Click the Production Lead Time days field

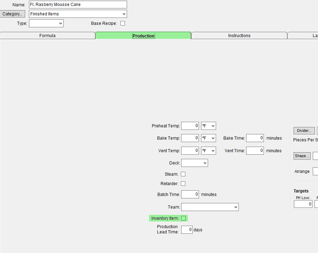point(187,230)
